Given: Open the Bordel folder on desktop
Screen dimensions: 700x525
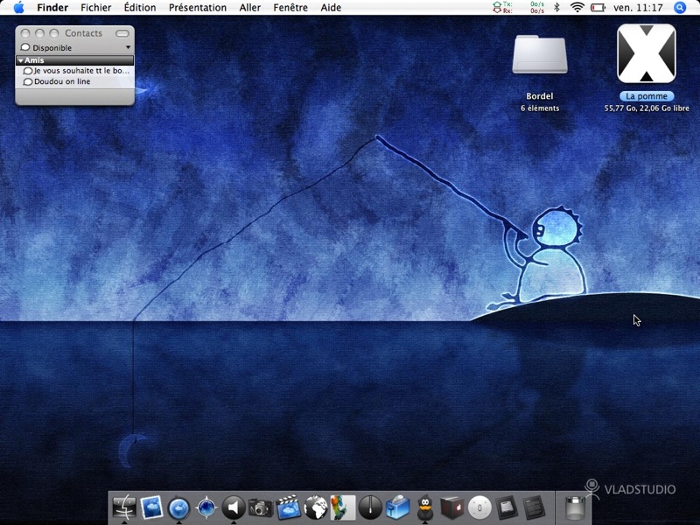Looking at the screenshot, I should pyautogui.click(x=540, y=54).
